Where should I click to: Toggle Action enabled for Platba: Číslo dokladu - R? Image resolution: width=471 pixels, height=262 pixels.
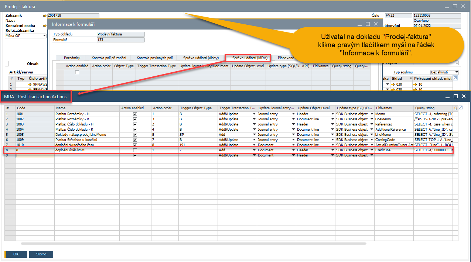pos(135,130)
